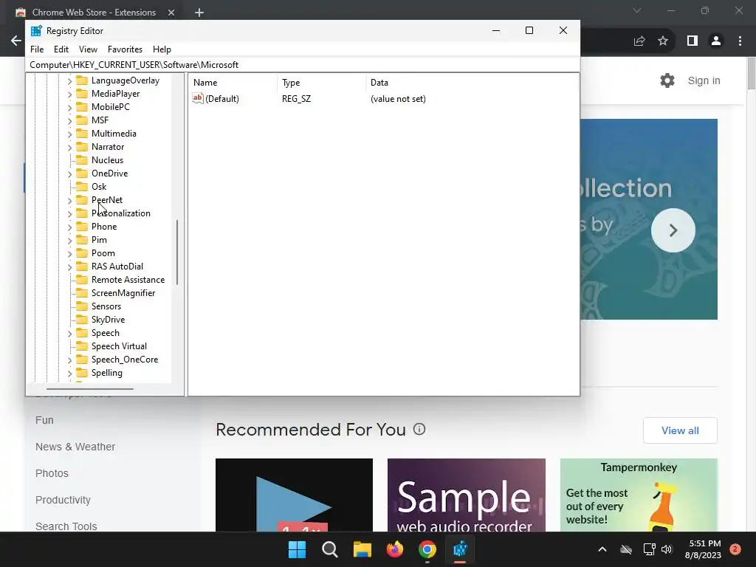Open the Favorites menu in Registry Editor
Image resolution: width=756 pixels, height=567 pixels.
coord(125,49)
